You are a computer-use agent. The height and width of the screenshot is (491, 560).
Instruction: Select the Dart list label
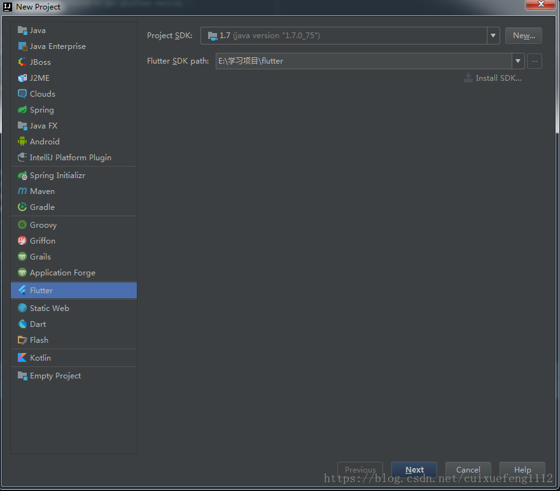[x=38, y=324]
